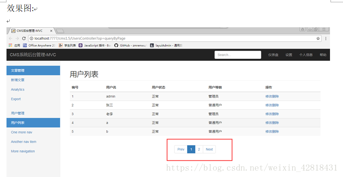Viewport: 343px width, 177px height.
Task: Click username cell admin
Action: tap(110, 97)
